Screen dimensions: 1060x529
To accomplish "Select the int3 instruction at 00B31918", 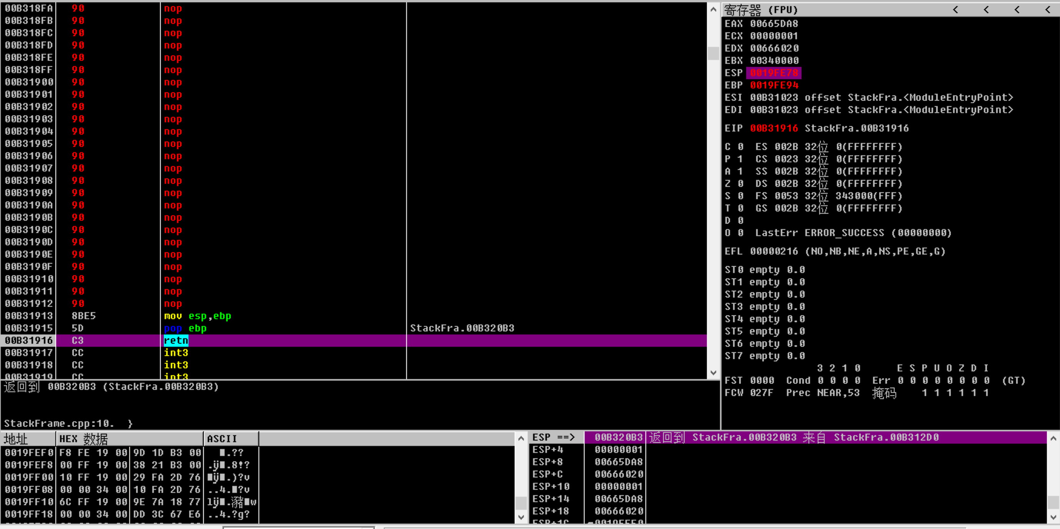I will tap(354, 365).
